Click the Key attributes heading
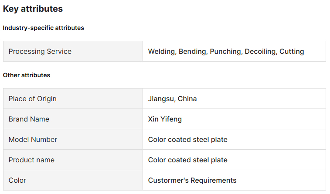This screenshot has height=194, width=330. point(33,9)
